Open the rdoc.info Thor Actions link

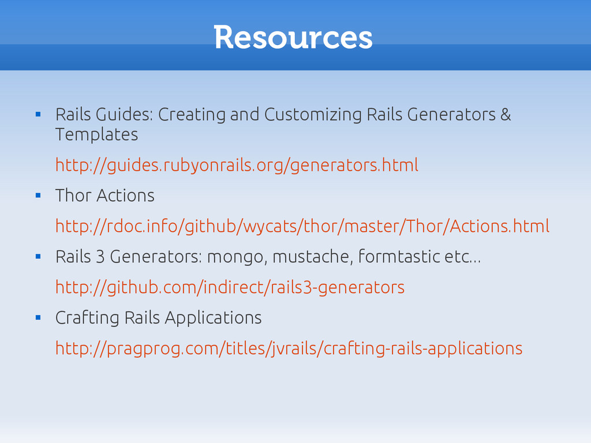pos(302,226)
